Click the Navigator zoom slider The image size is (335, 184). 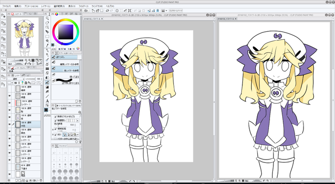(x=16, y=60)
